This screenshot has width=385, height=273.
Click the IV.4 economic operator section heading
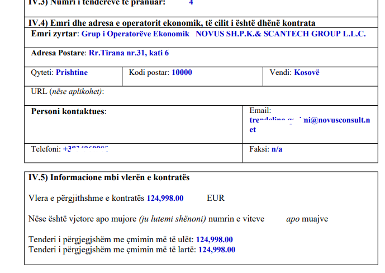pyautogui.click(x=172, y=22)
